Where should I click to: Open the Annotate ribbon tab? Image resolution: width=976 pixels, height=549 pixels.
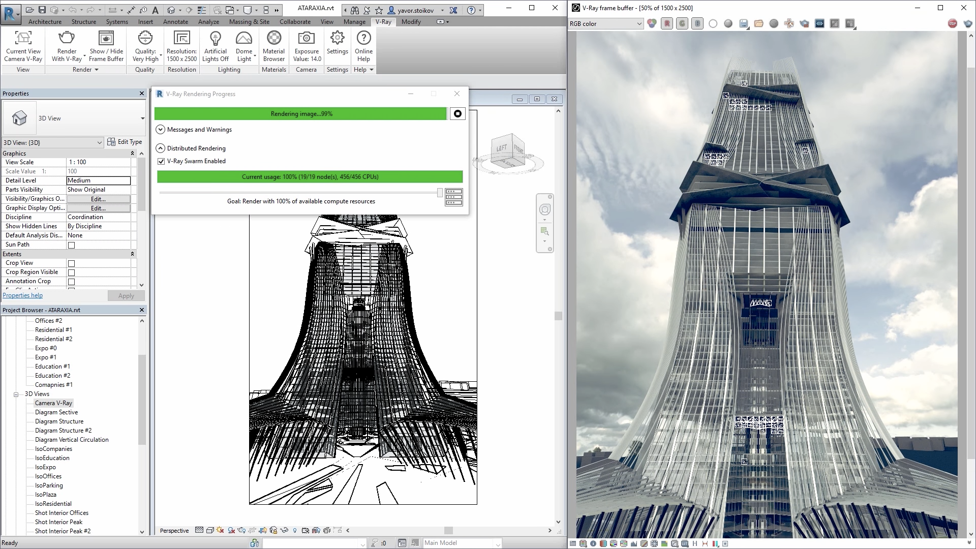175,22
